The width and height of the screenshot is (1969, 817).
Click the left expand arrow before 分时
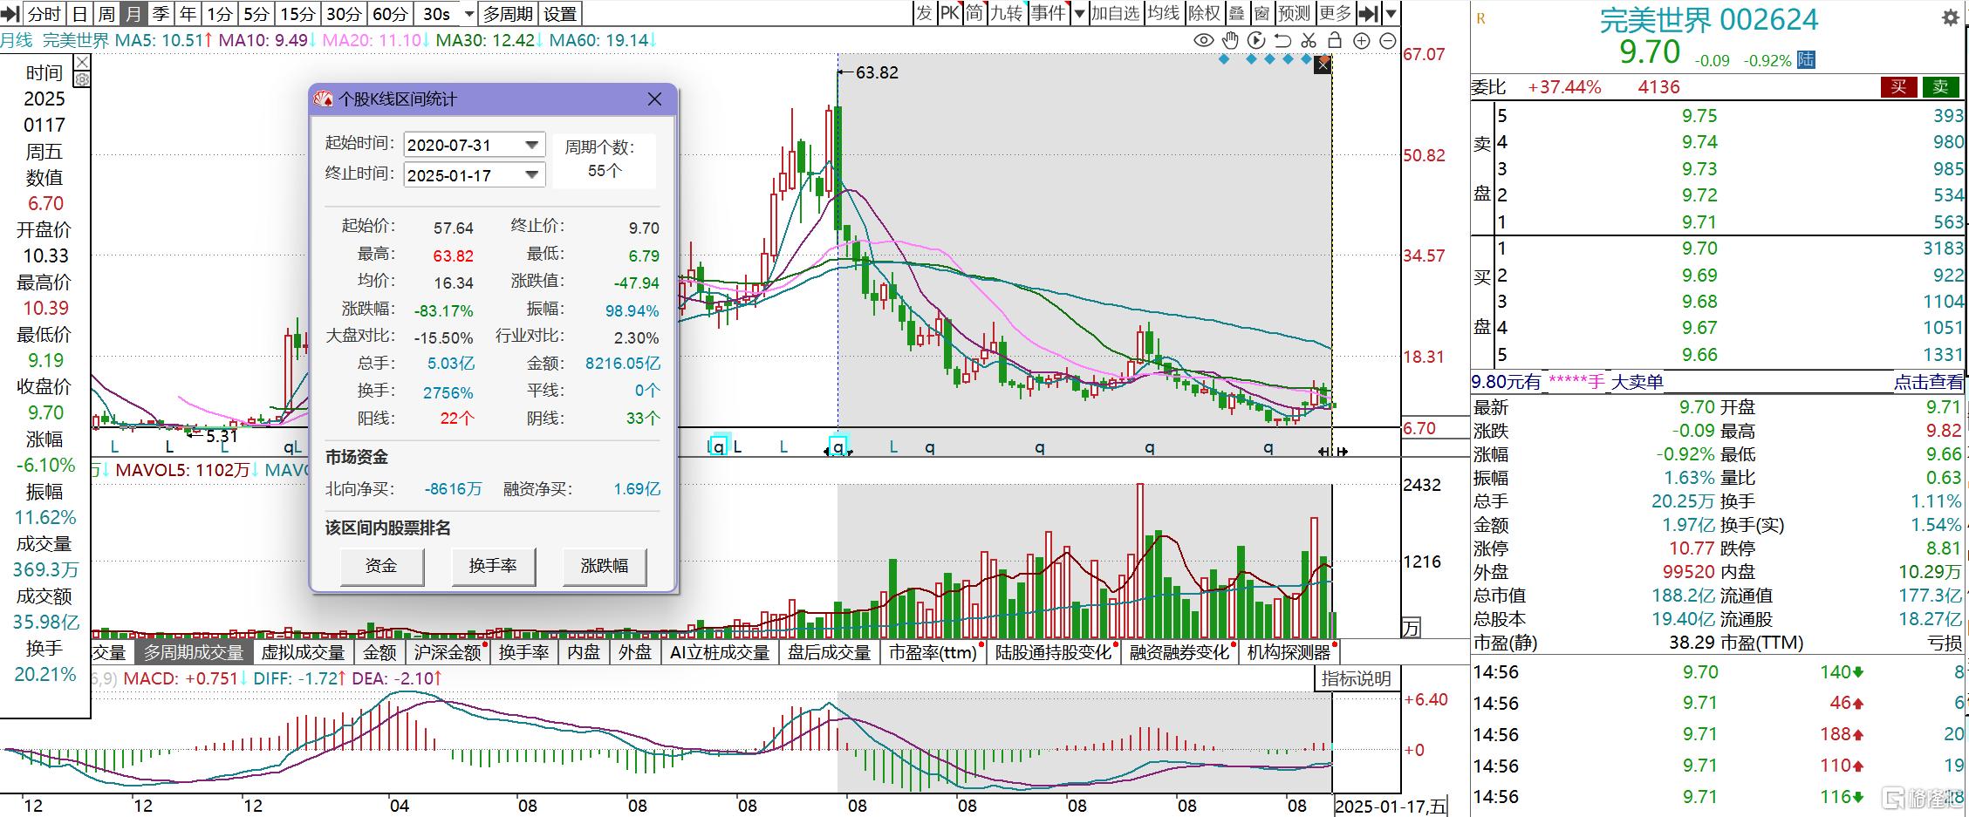pos(10,14)
